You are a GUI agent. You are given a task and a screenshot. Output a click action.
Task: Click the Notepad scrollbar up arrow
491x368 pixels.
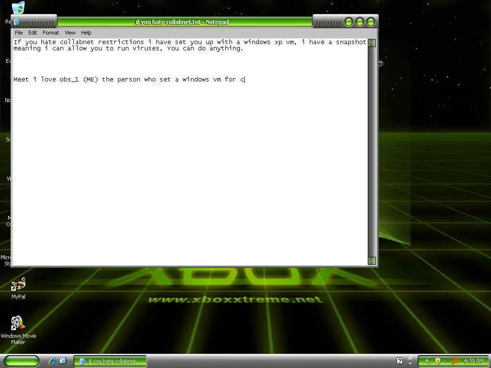pos(372,43)
